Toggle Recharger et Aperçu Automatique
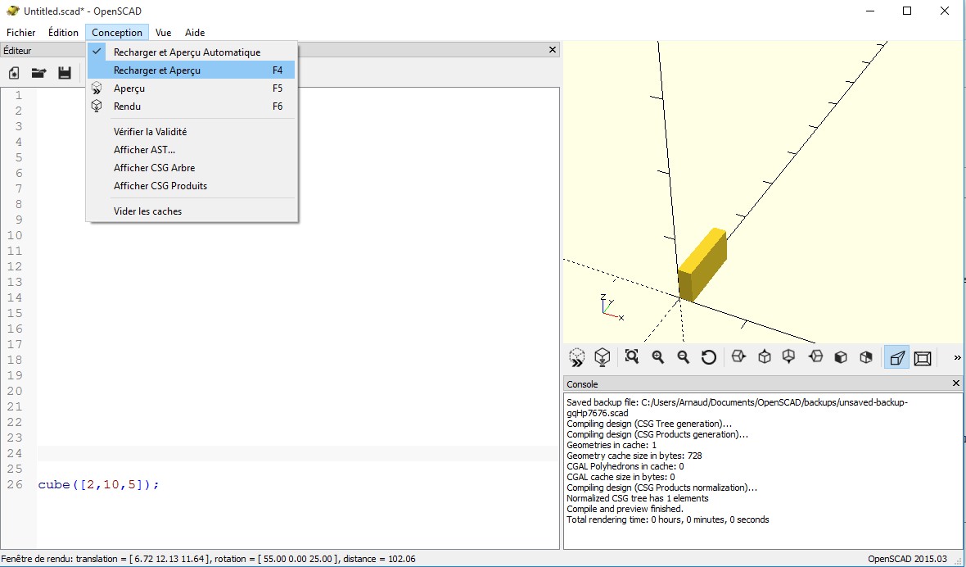The height and width of the screenshot is (567, 966). [192, 52]
